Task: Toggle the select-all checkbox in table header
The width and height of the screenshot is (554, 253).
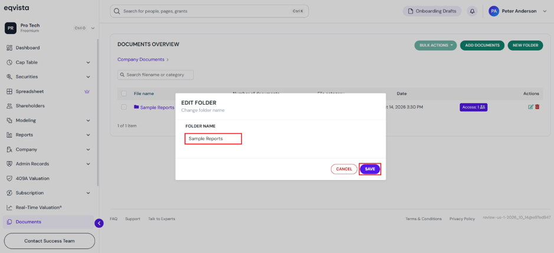Action: click(124, 94)
